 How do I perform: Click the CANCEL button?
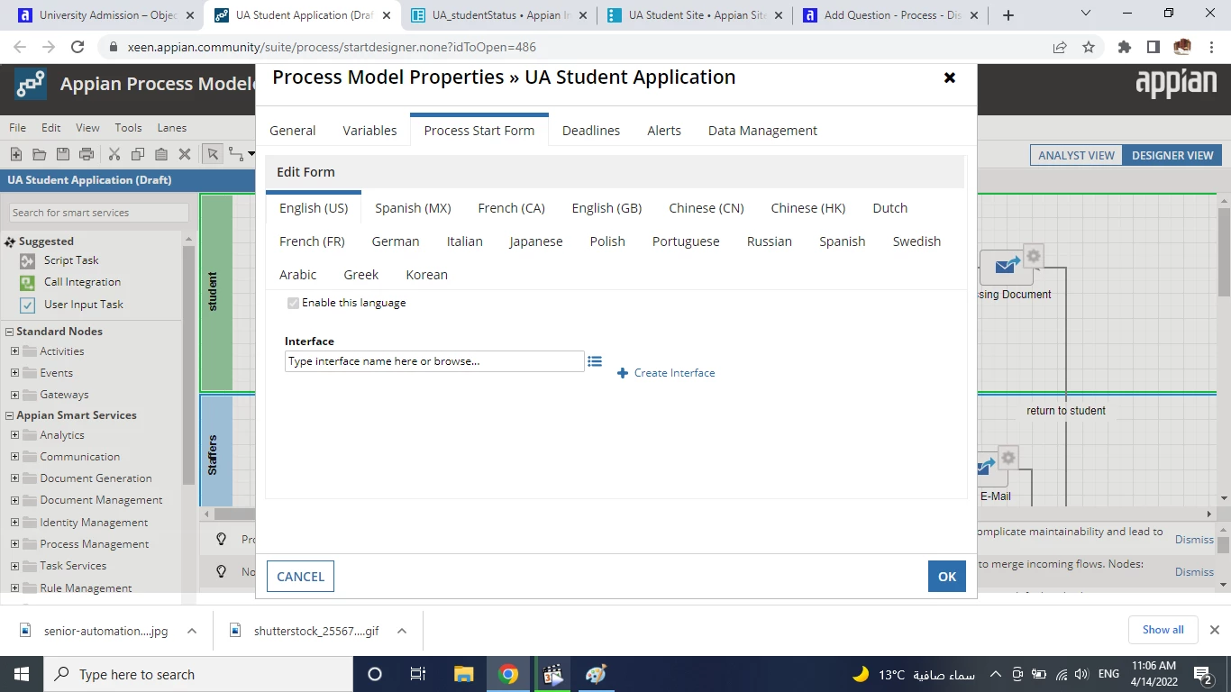point(300,577)
